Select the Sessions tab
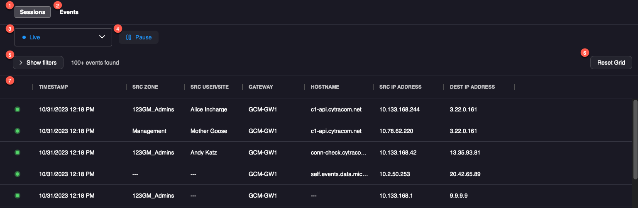The height and width of the screenshot is (208, 638). pyautogui.click(x=32, y=12)
